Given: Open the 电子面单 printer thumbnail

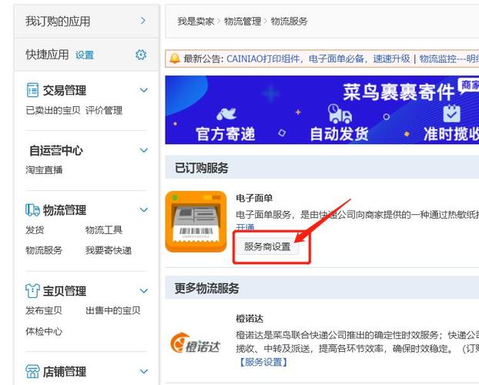Looking at the screenshot, I should click(196, 222).
